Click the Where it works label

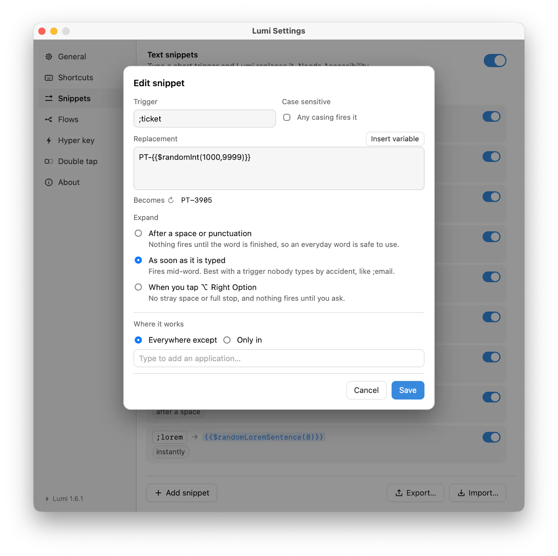coord(159,324)
